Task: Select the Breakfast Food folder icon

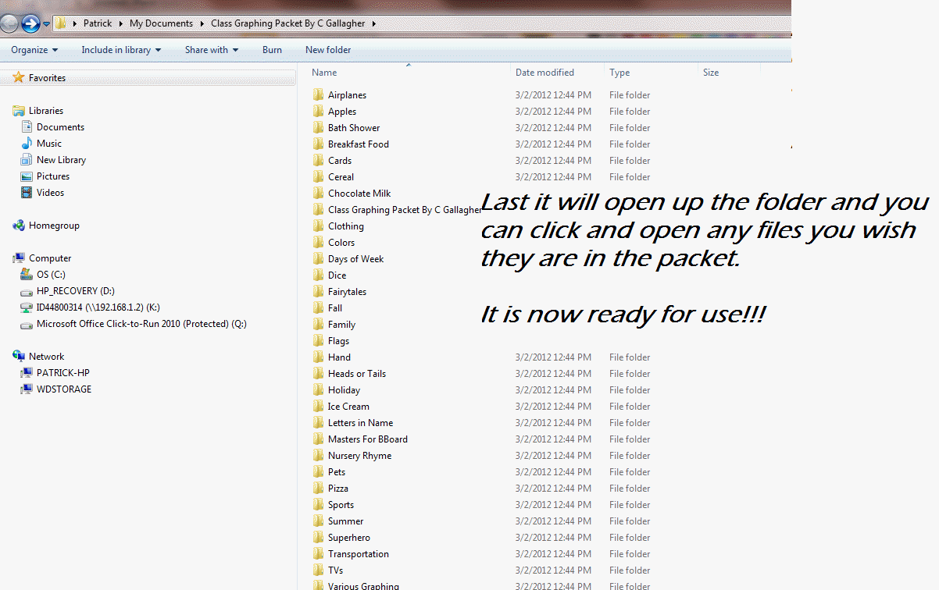Action: click(x=318, y=144)
